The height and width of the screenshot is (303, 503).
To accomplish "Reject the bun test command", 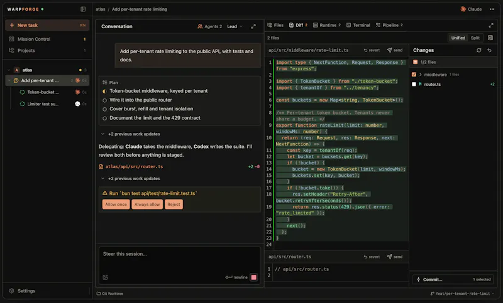I will (x=174, y=205).
